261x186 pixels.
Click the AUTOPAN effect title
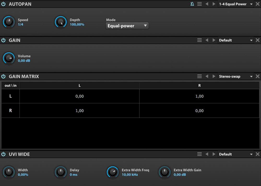[x=20, y=4]
